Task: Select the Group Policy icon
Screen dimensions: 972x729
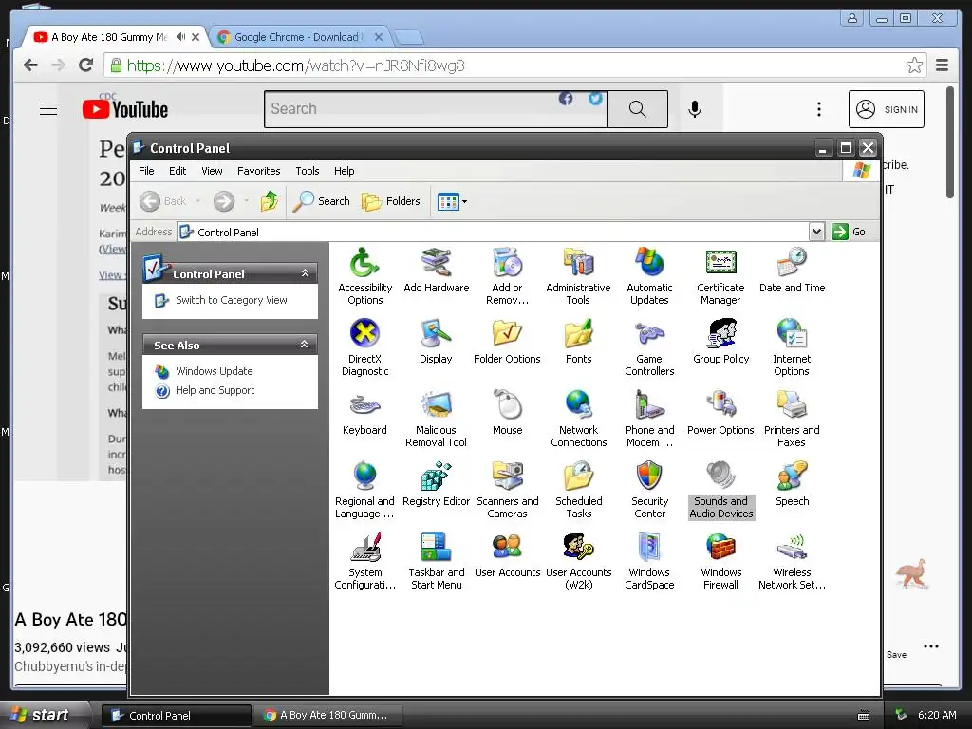Action: [720, 342]
